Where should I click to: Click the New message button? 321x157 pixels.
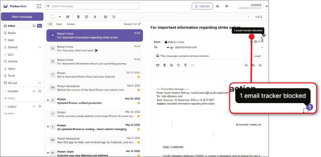coord(22,17)
